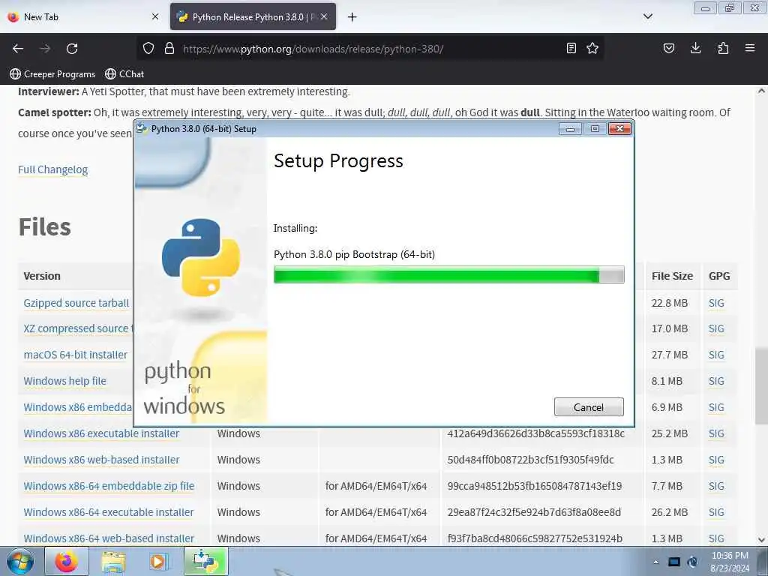The height and width of the screenshot is (576, 768).
Task: Download Windows x86 web-based installer
Action: tap(101, 460)
